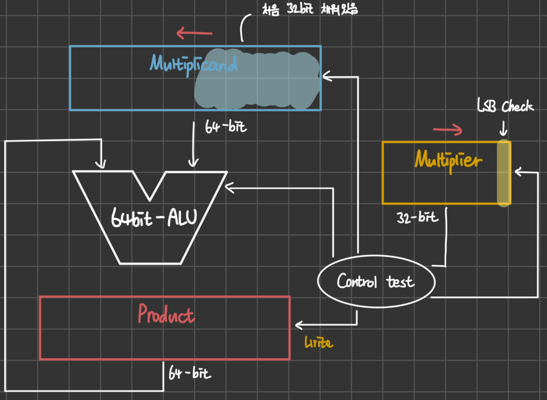The width and height of the screenshot is (547, 400).
Task: Click the yellow LSB highlight strip
Action: [504, 173]
